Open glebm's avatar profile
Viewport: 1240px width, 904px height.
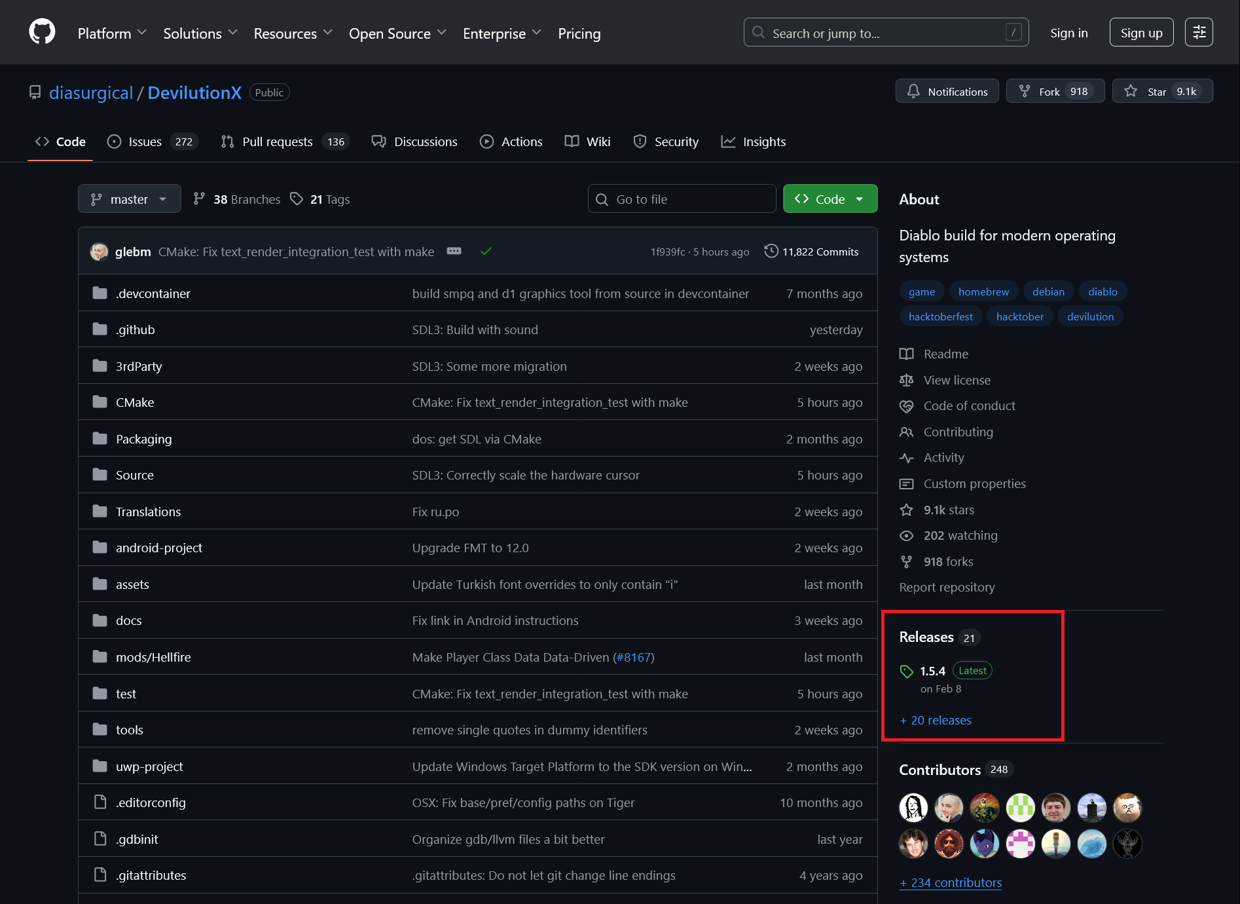click(x=99, y=252)
